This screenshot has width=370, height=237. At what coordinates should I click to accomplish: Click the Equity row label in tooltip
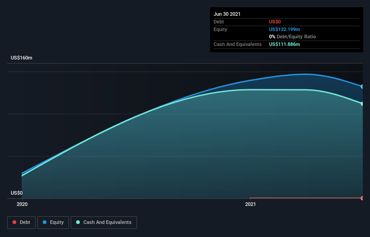pyautogui.click(x=220, y=29)
